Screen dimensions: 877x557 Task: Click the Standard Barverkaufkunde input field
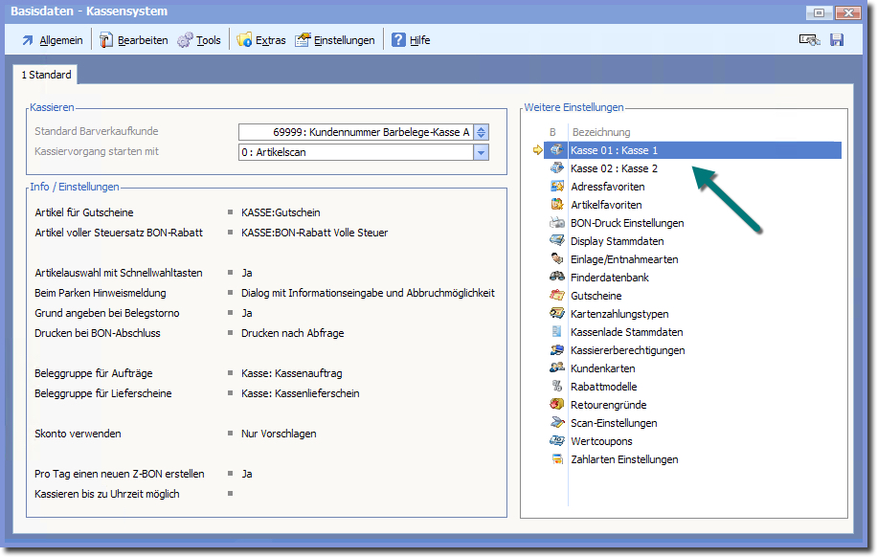coord(355,133)
